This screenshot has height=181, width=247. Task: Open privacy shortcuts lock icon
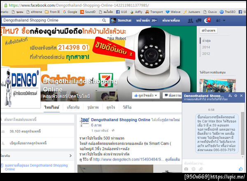pyautogui.click(x=218, y=20)
